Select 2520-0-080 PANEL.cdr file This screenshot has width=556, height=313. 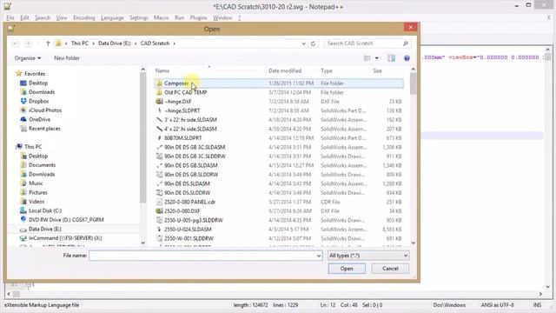pos(279,202)
